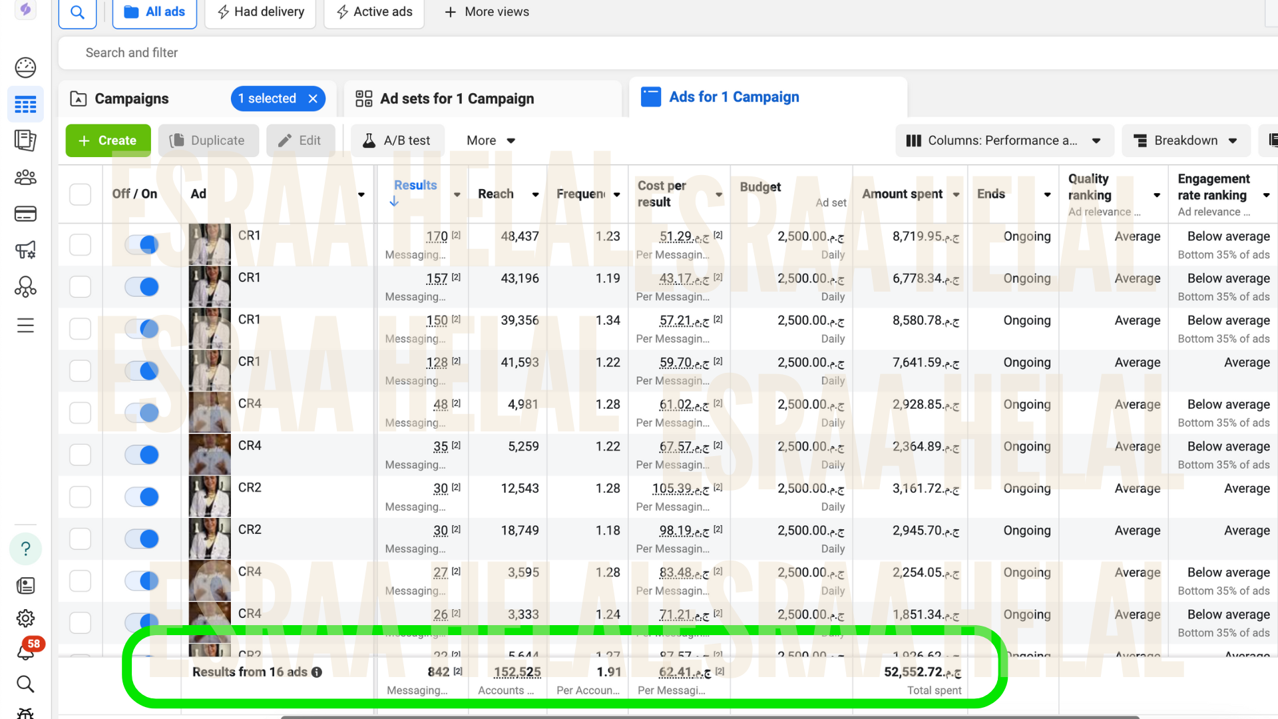This screenshot has height=719, width=1278.
Task: Clear the 1 selected campaign filter X
Action: pos(313,99)
